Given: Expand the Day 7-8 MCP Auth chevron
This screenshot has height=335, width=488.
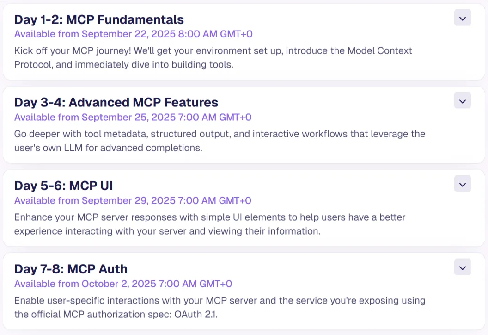Looking at the screenshot, I should click(463, 267).
